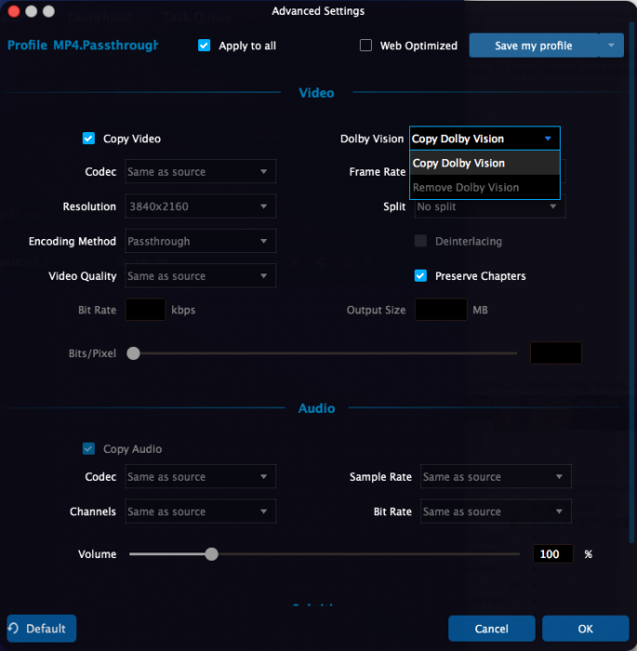Open the audio Bit Rate dropdown
This screenshot has width=637, height=651.
click(x=496, y=511)
